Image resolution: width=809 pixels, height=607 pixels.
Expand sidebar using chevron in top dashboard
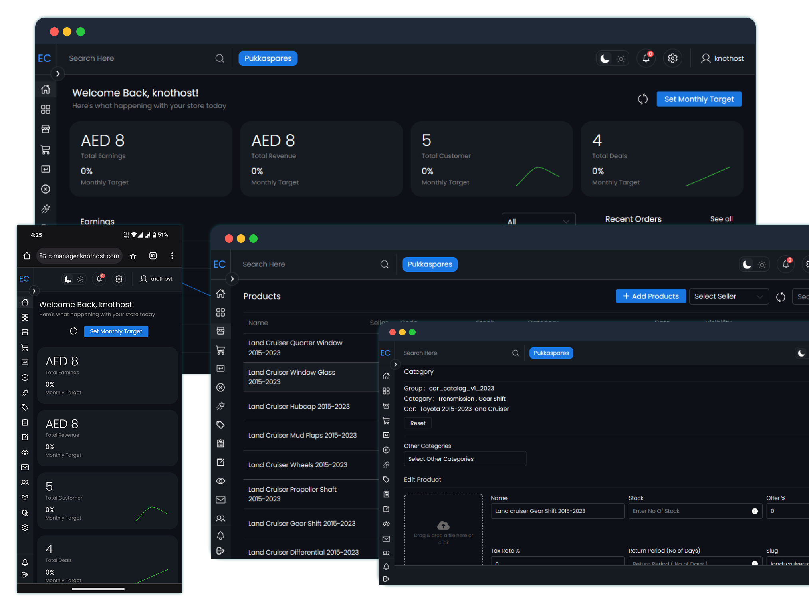[x=58, y=74]
